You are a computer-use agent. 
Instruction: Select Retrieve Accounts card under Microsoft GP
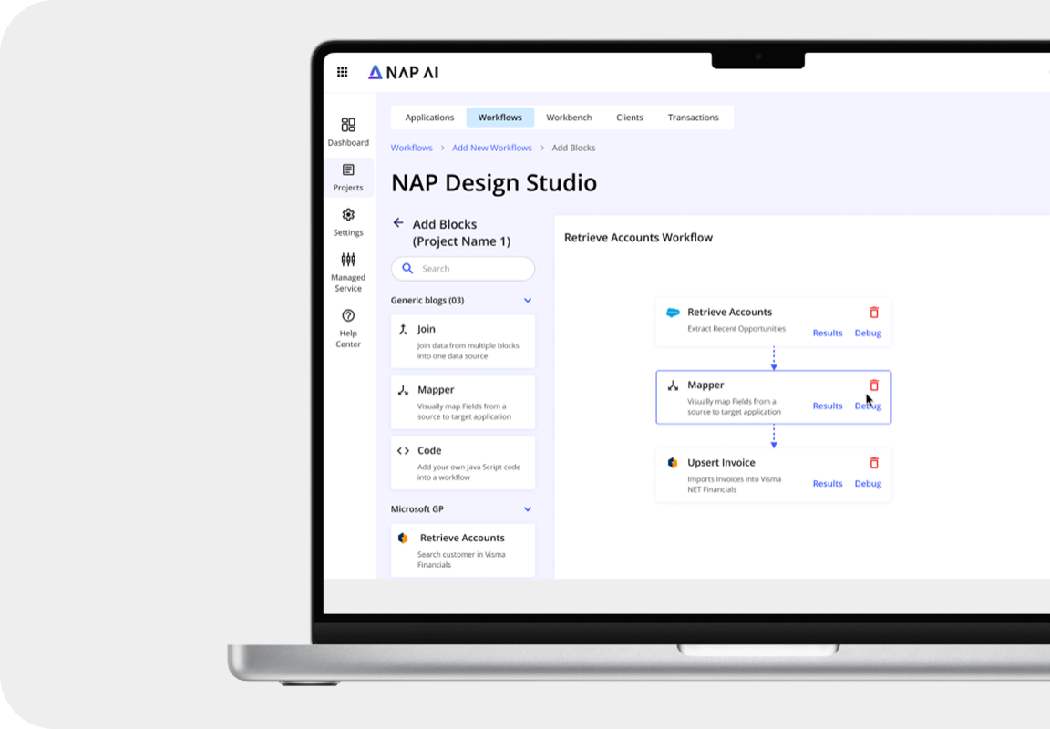[463, 550]
